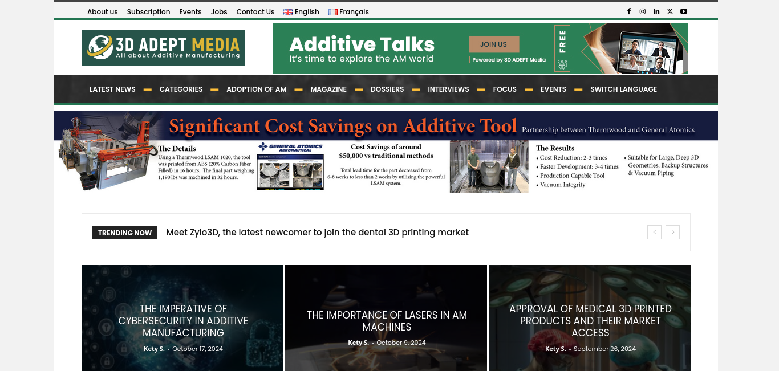
Task: Click author Kety S. on cybersecurity article
Action: pyautogui.click(x=154, y=349)
